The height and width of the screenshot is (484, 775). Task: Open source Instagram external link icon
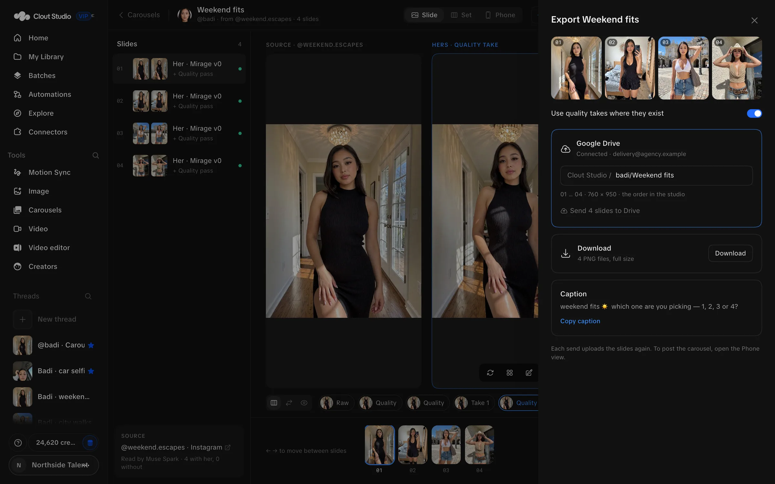(x=228, y=448)
